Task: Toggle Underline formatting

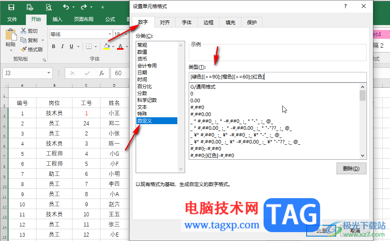Action: click(x=71, y=47)
